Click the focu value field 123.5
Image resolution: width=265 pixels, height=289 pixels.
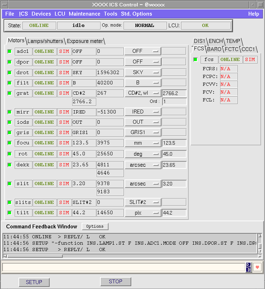click(174, 143)
